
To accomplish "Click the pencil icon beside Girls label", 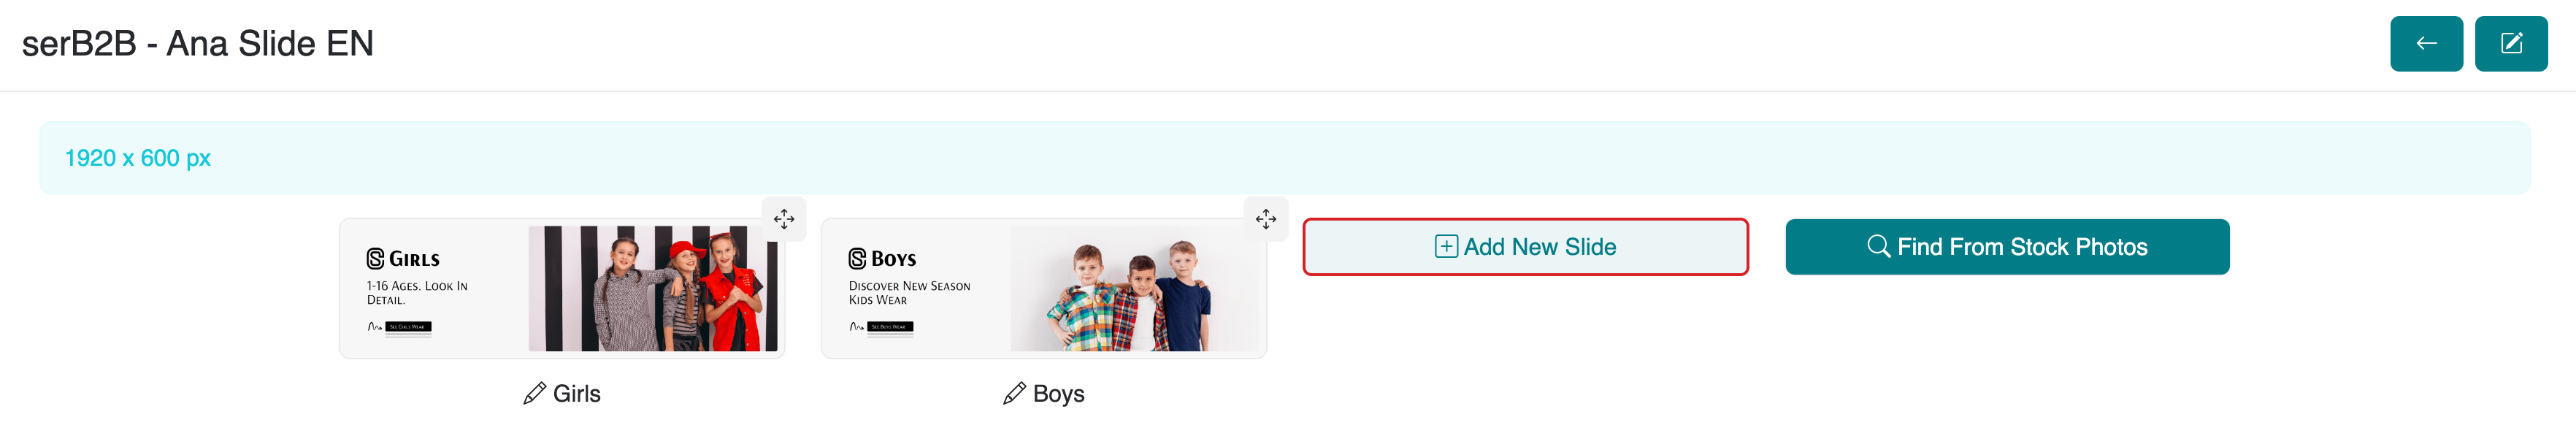I will pyautogui.click(x=535, y=394).
